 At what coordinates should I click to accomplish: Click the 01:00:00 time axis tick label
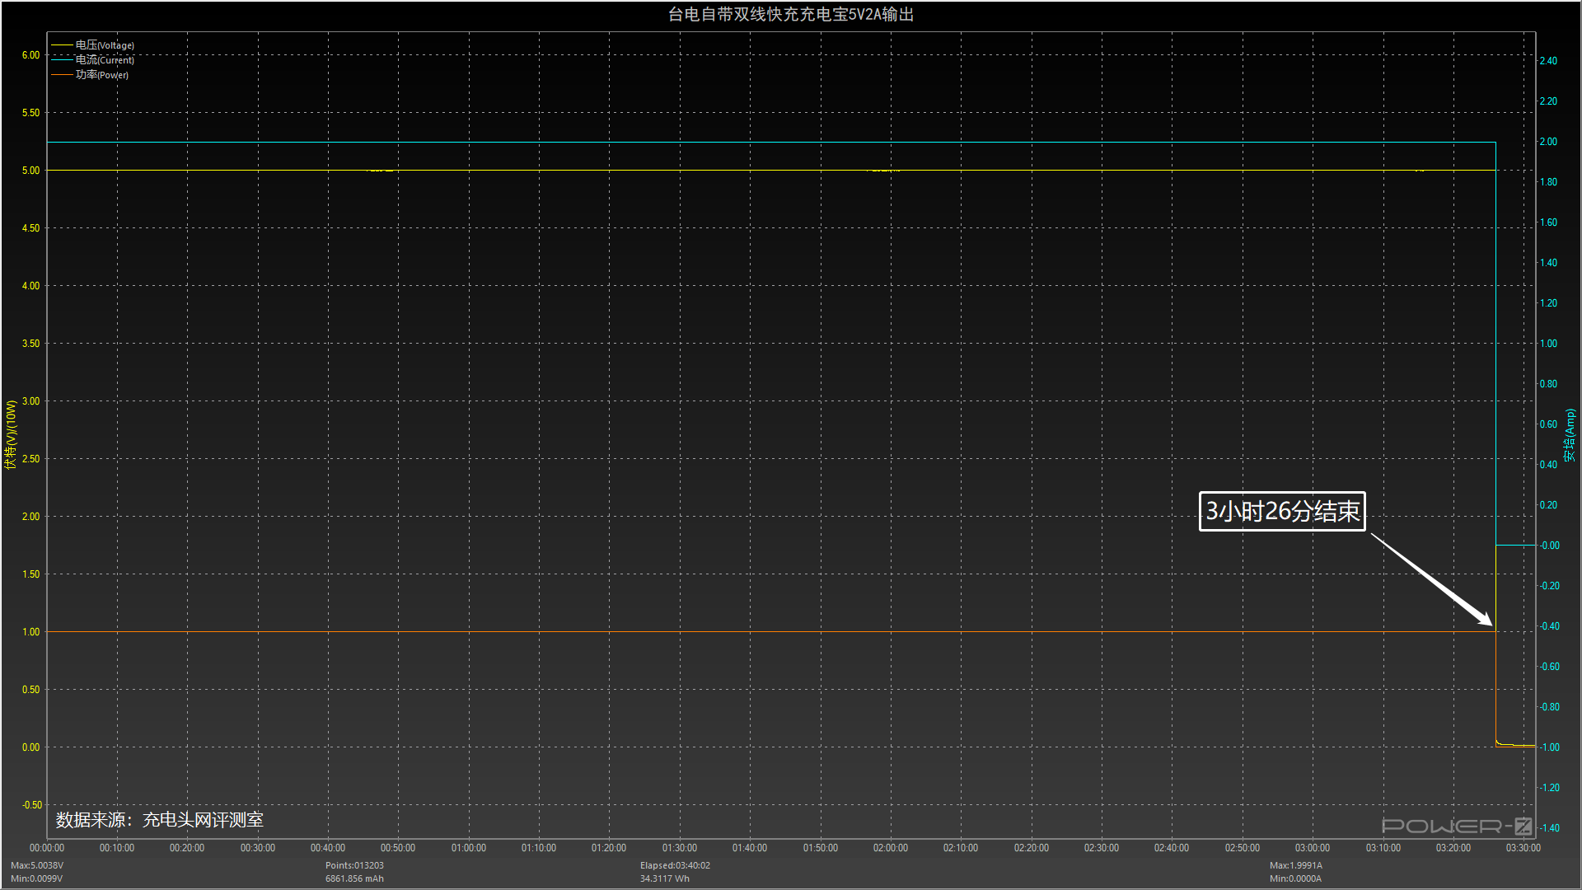tap(468, 848)
